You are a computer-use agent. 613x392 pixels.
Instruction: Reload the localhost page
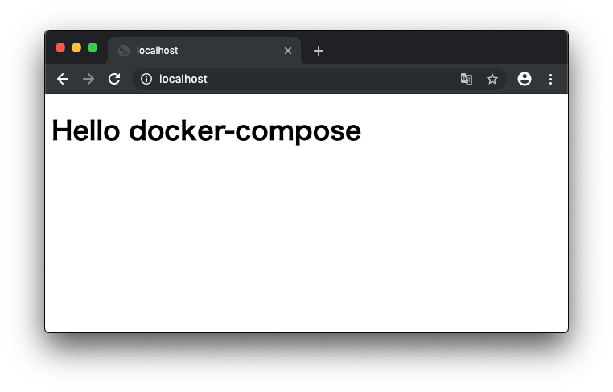114,79
